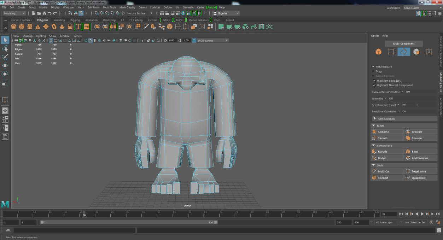
Task: Disable the Highlight Backfaces checkbox
Action: (374, 81)
